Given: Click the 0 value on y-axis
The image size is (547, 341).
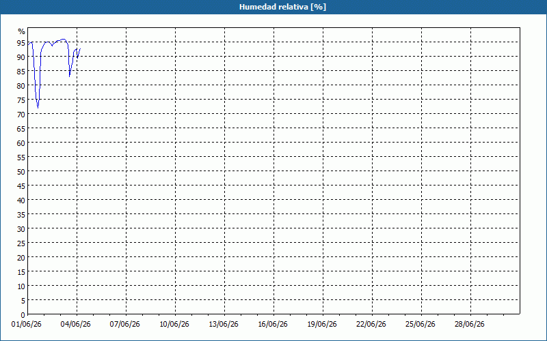Looking at the screenshot, I should [x=23, y=315].
